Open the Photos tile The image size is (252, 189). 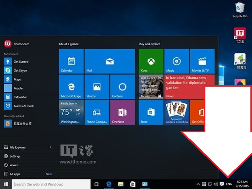pos(97,87)
